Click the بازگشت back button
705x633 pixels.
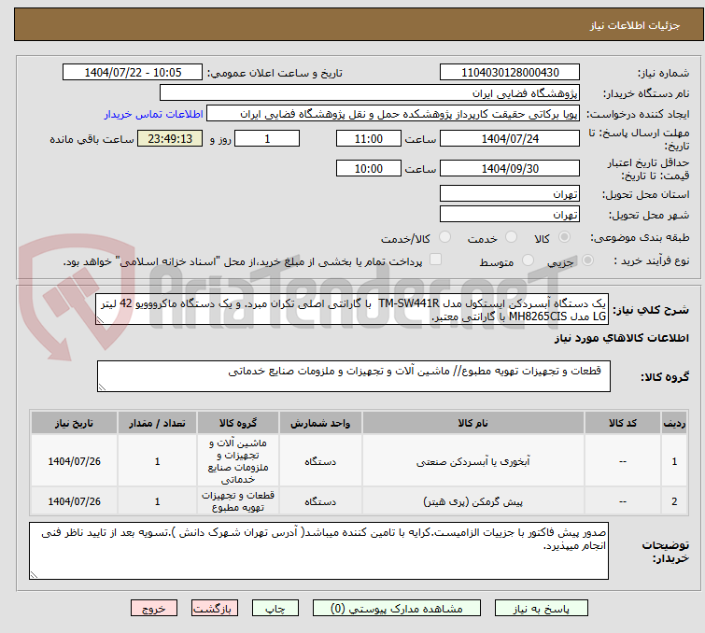(x=215, y=609)
